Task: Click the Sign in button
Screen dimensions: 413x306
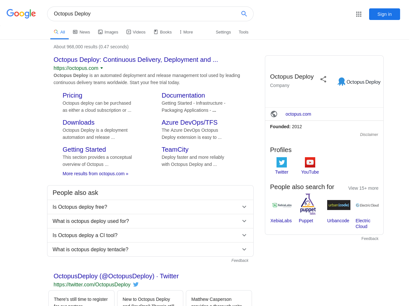Action: point(384,14)
